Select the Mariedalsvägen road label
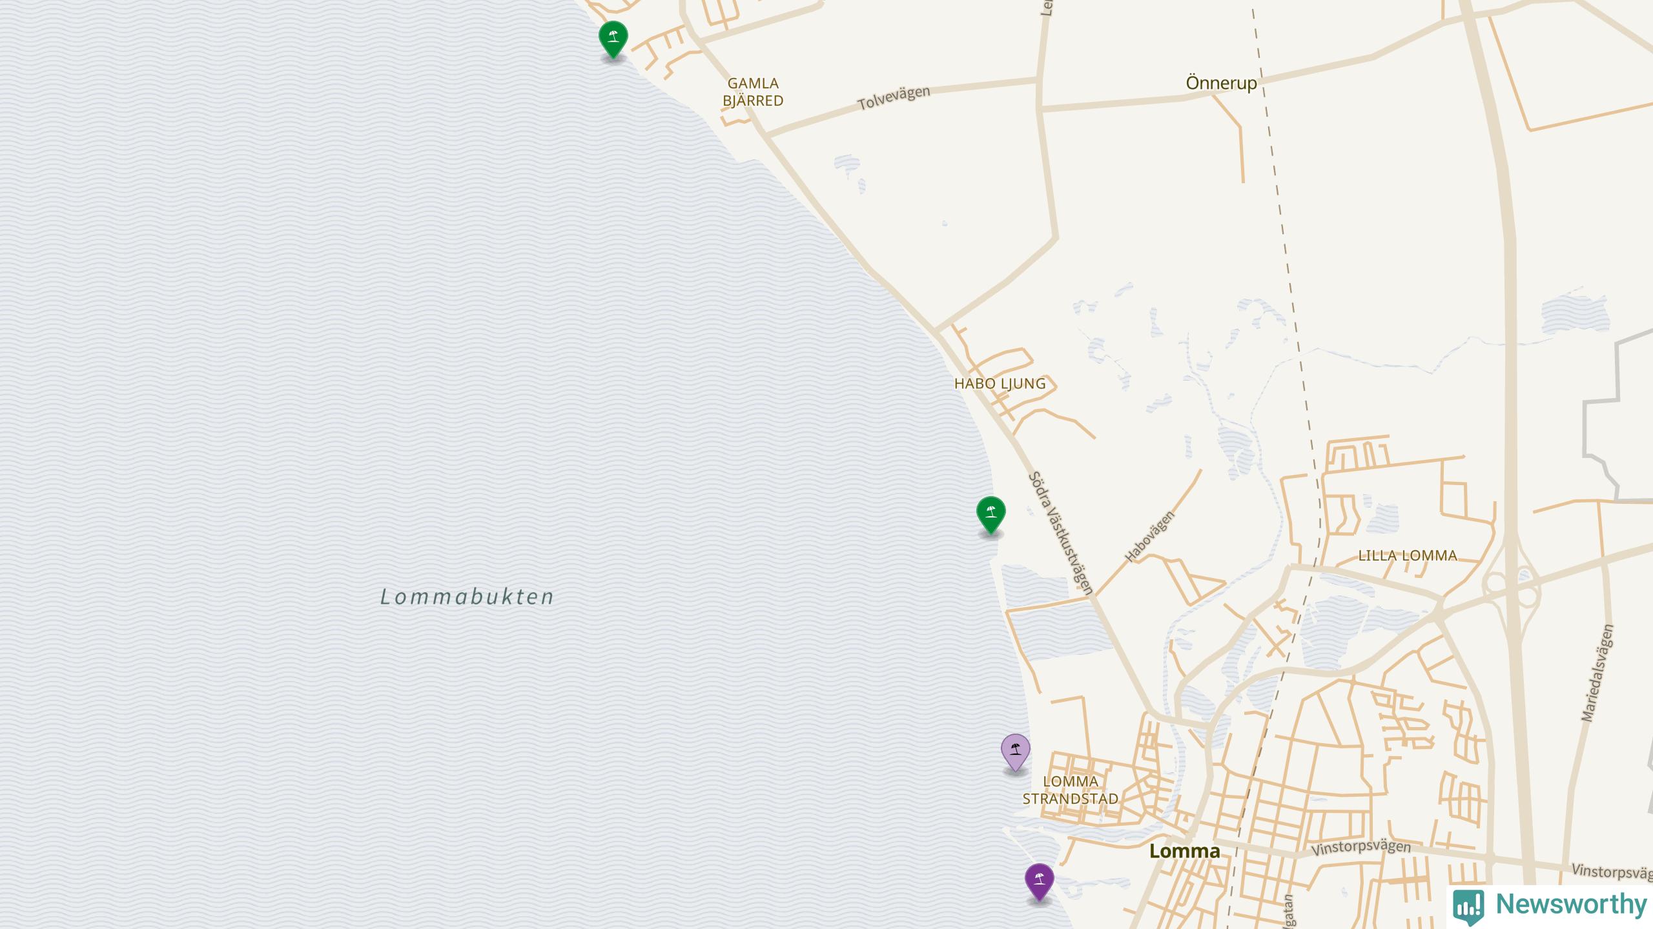1653x929 pixels. [1597, 673]
